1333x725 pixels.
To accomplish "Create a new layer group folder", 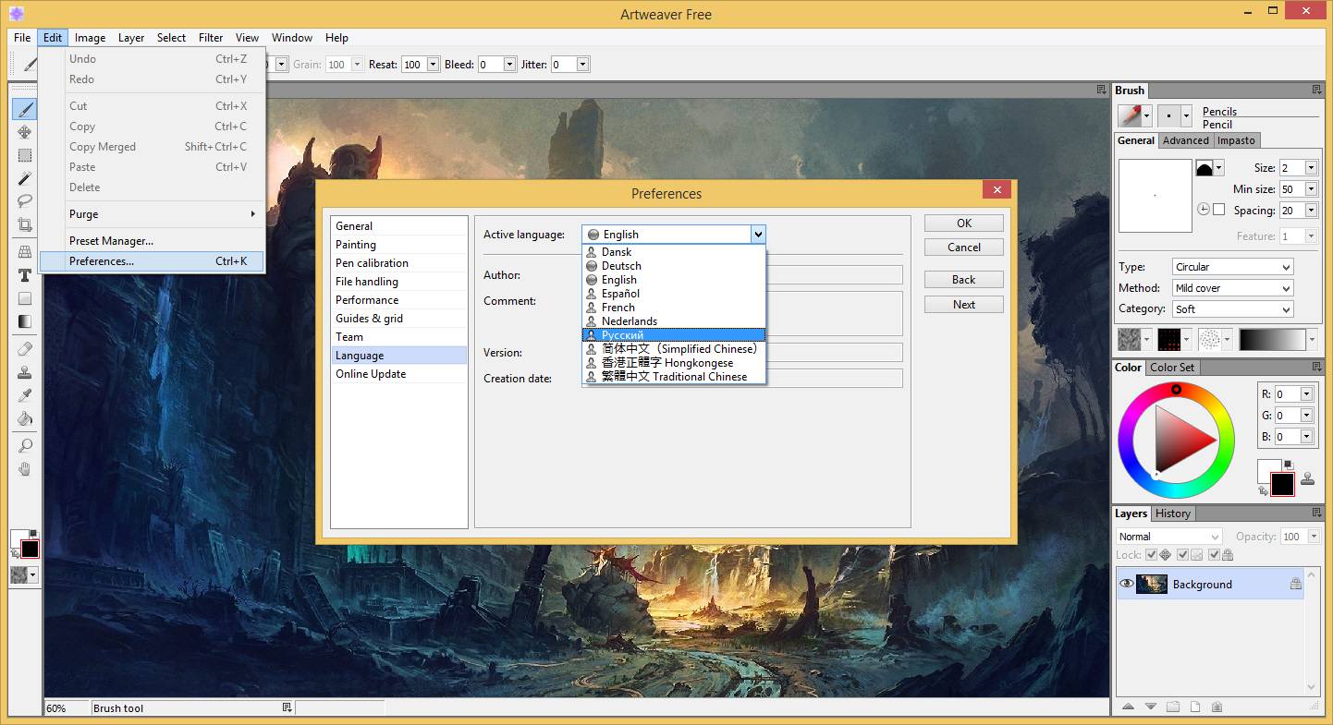I will [x=1172, y=707].
